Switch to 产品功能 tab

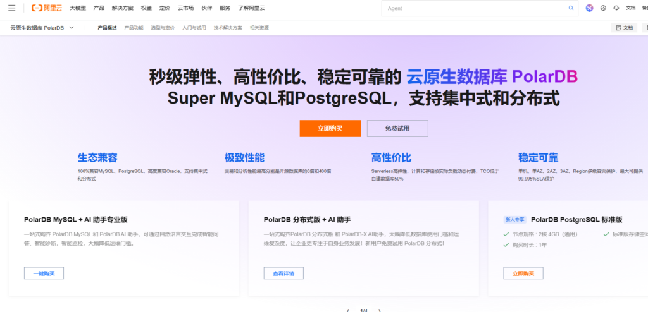134,28
